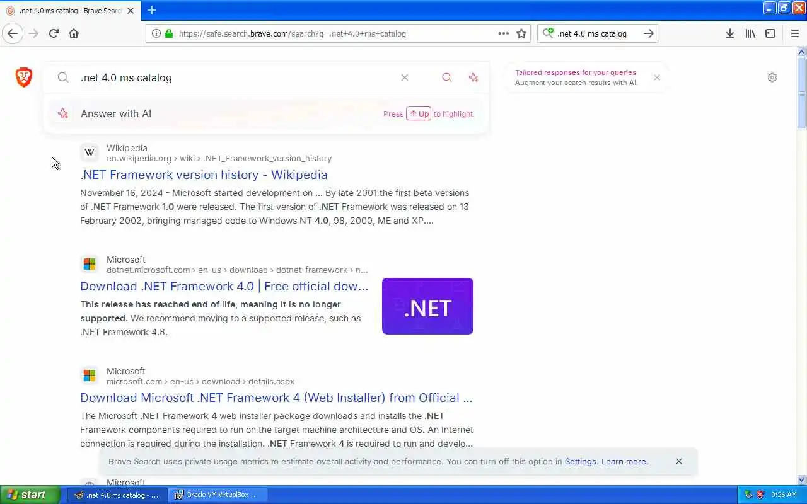The image size is (807, 504).
Task: Click the dotnet.microsoft.com breadcrumb path
Action: [x=237, y=270]
